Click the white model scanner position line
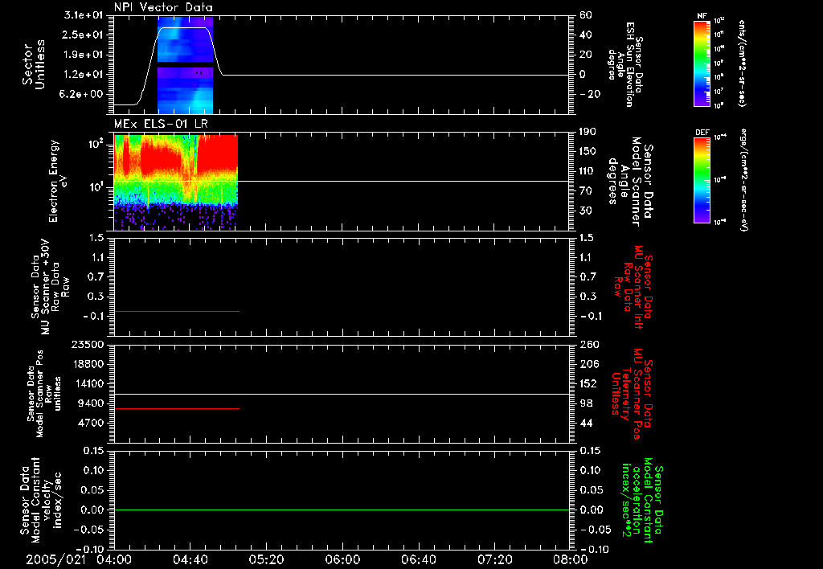Image resolution: width=823 pixels, height=569 pixels. point(342,394)
